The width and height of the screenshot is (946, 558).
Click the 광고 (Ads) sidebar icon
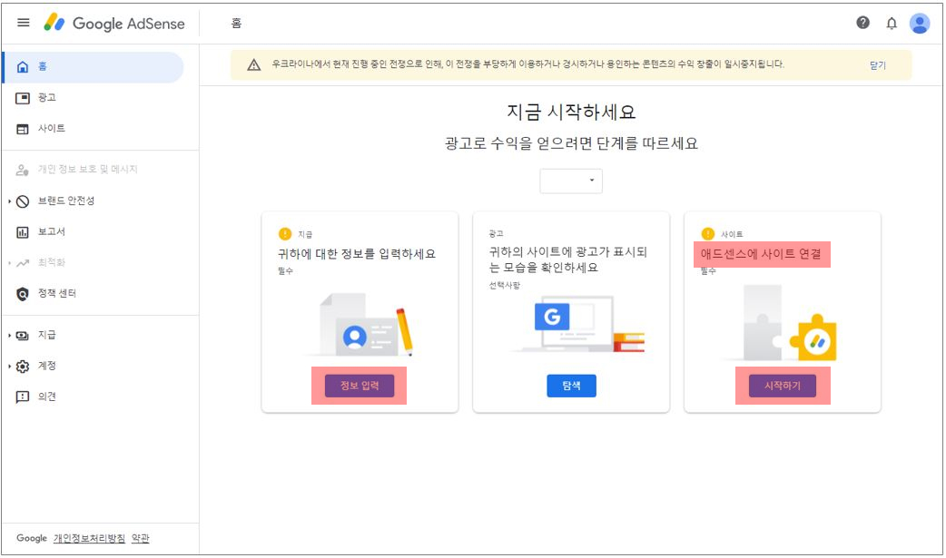(x=24, y=98)
